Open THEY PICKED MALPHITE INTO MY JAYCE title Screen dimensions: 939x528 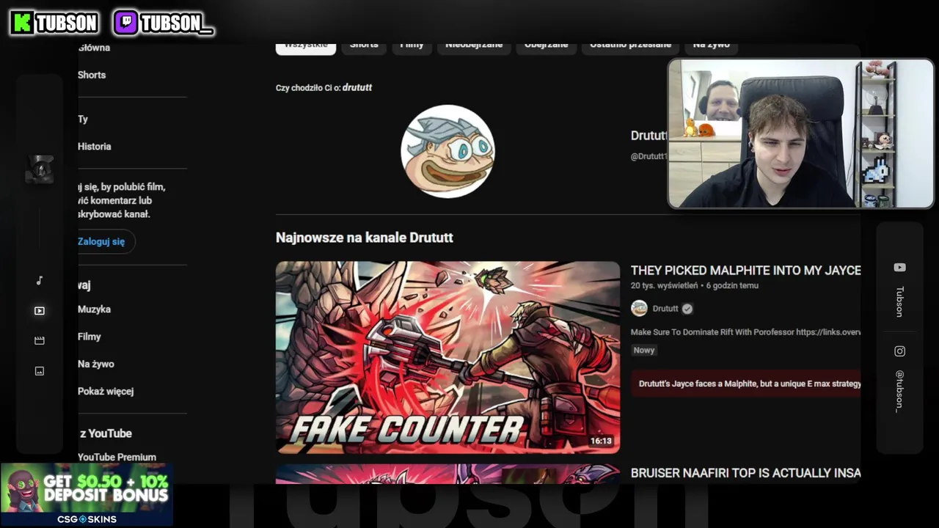tap(745, 271)
